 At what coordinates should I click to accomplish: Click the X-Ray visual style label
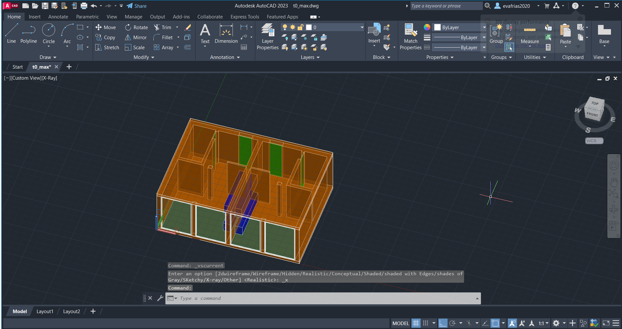(50, 78)
